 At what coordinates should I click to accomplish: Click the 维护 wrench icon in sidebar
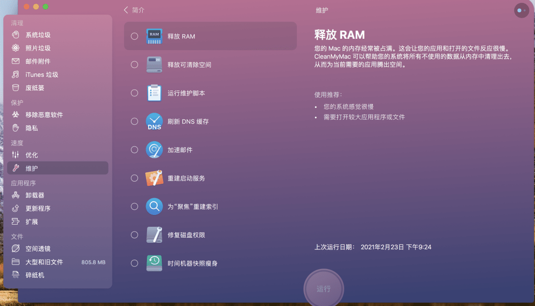point(16,168)
